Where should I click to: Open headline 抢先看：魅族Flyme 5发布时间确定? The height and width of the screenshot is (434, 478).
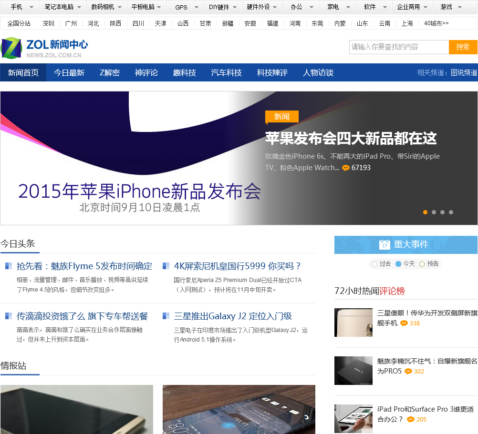84,266
